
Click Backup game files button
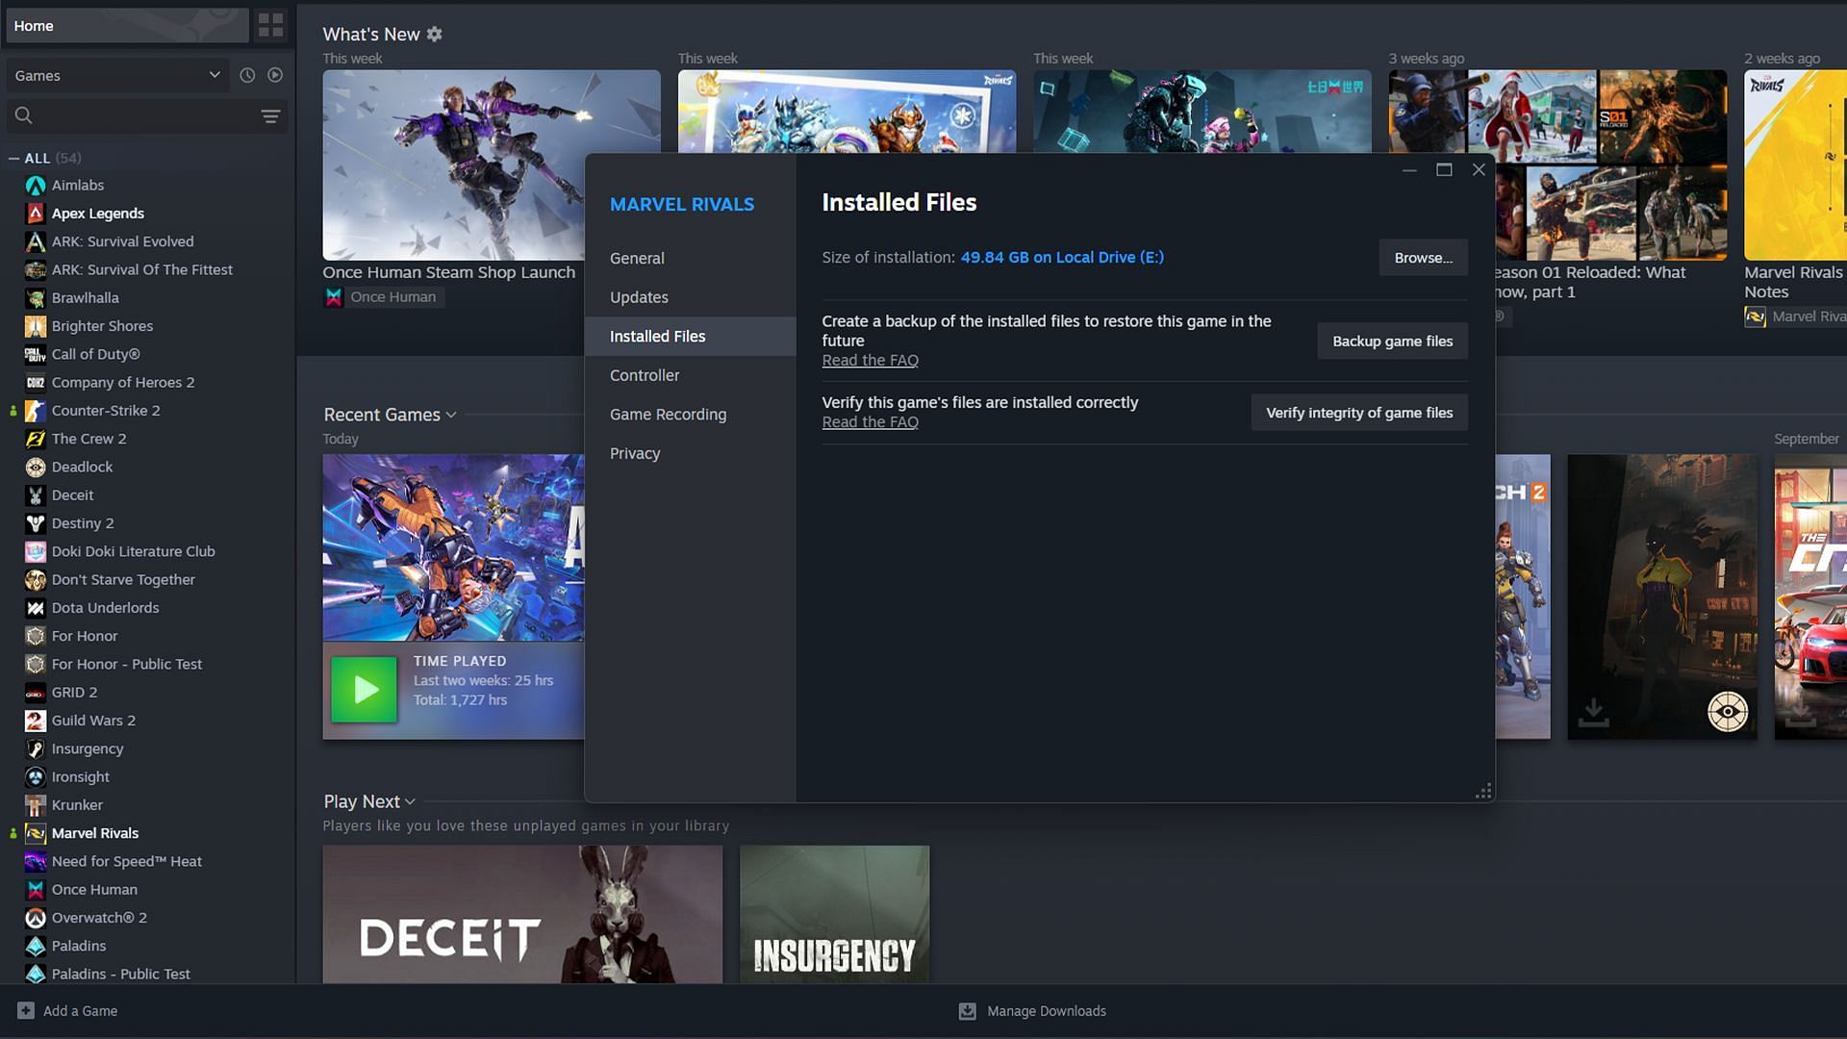coord(1392,342)
